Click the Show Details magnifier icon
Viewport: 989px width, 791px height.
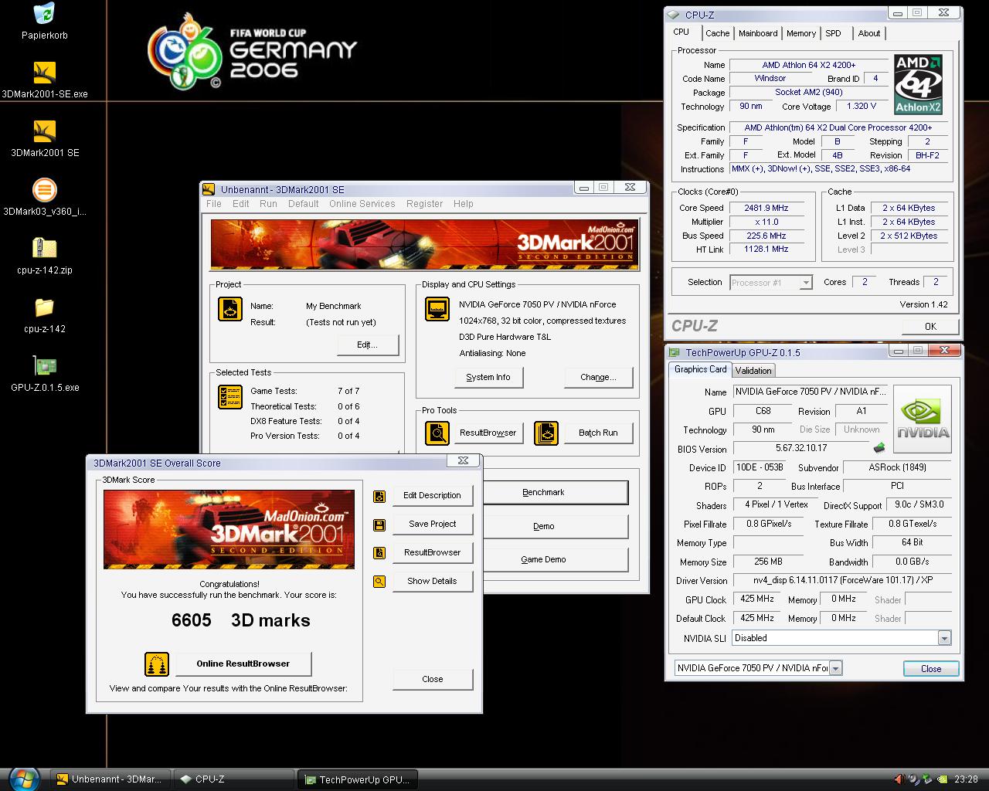coord(379,582)
